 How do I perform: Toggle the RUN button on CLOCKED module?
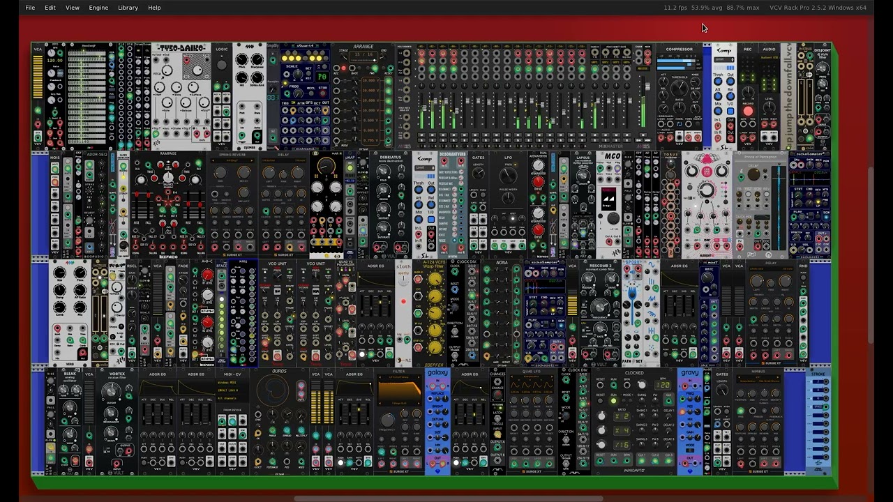pos(613,401)
